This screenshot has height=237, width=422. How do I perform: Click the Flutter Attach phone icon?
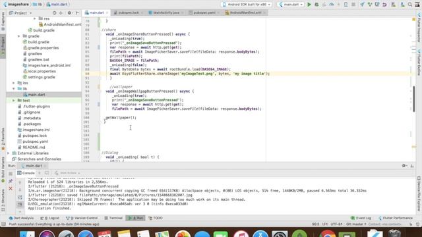(x=346, y=5)
